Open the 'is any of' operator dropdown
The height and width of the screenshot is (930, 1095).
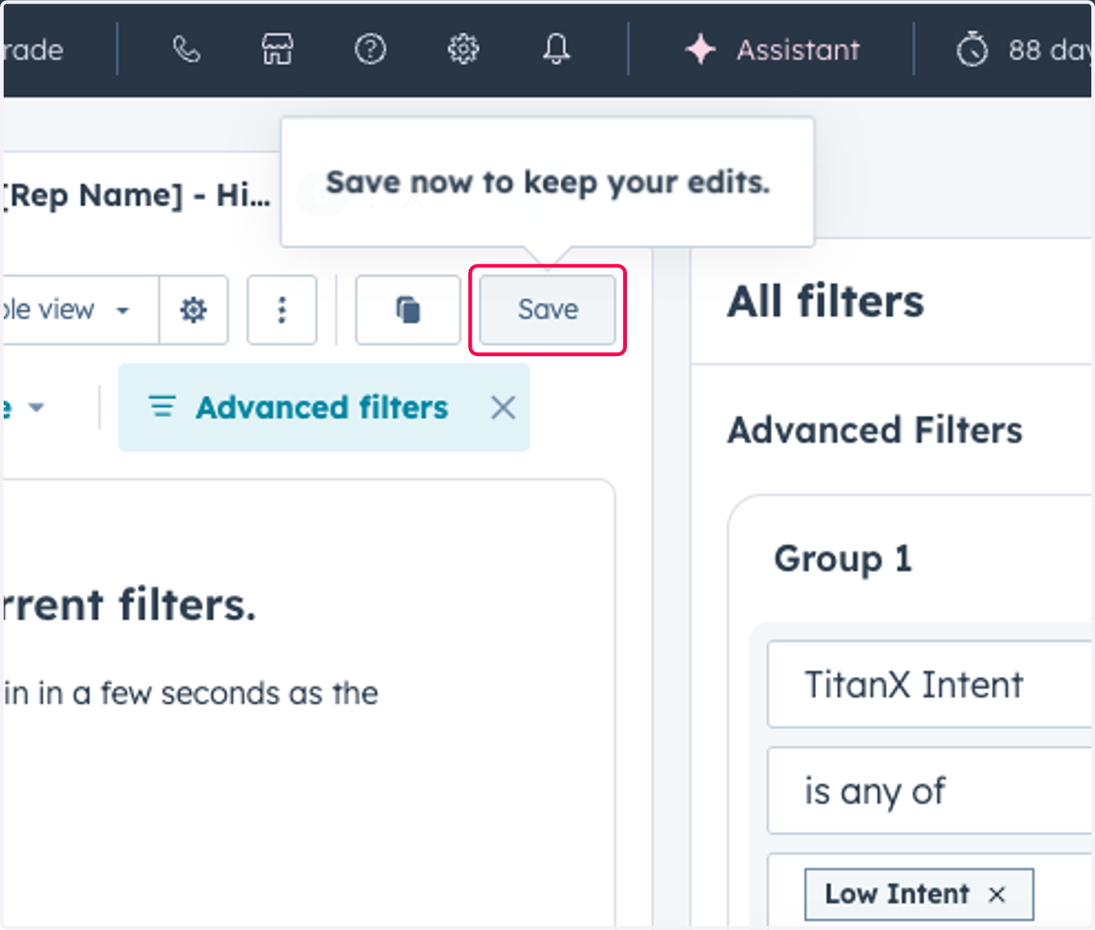point(930,790)
